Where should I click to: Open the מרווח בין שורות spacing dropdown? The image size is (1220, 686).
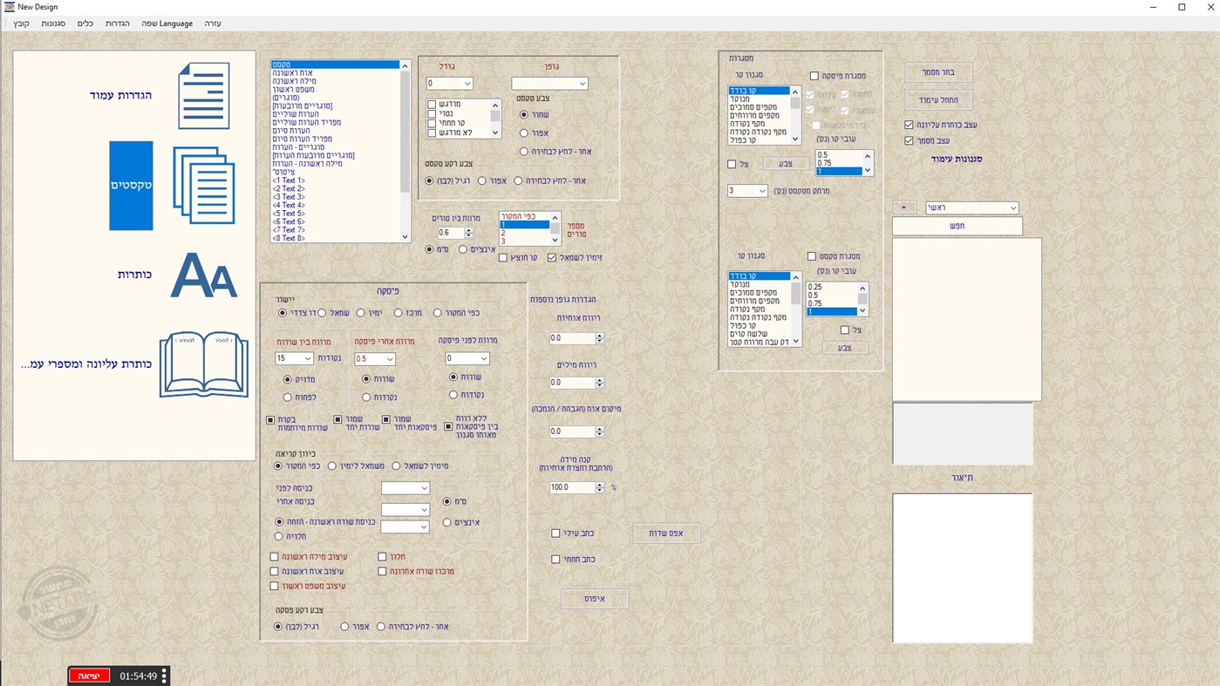[x=294, y=357]
